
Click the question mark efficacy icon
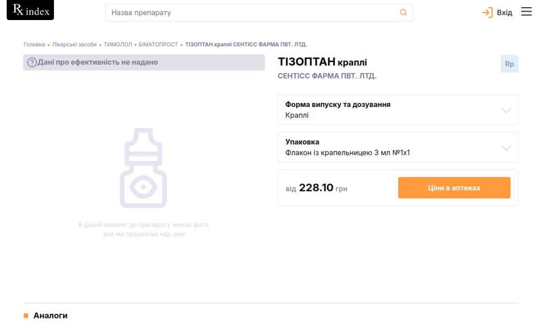tap(32, 63)
